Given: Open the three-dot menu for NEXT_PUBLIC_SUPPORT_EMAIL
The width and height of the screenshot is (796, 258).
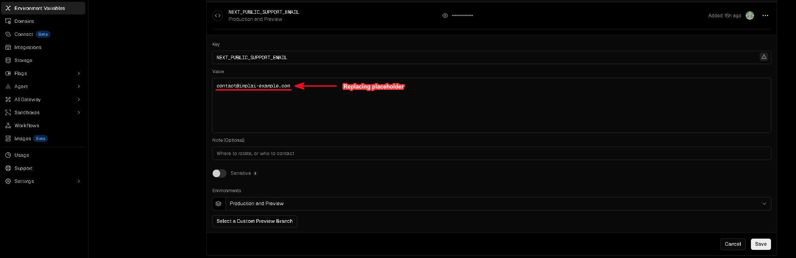Looking at the screenshot, I should [x=765, y=16].
